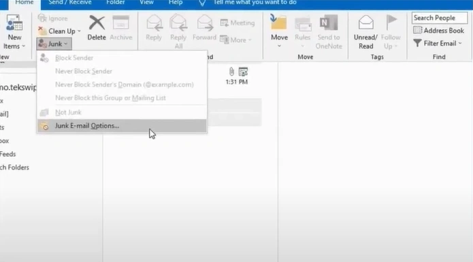The width and height of the screenshot is (473, 262).
Task: Click the Delete X icon
Action: point(97,23)
